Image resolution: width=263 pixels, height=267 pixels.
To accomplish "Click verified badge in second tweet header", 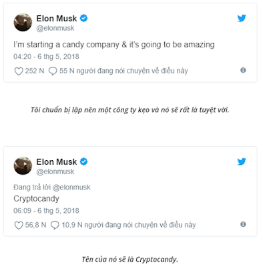I will [83, 162].
